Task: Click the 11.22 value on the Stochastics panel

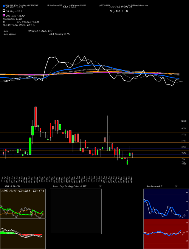Action: (x=184, y=216)
